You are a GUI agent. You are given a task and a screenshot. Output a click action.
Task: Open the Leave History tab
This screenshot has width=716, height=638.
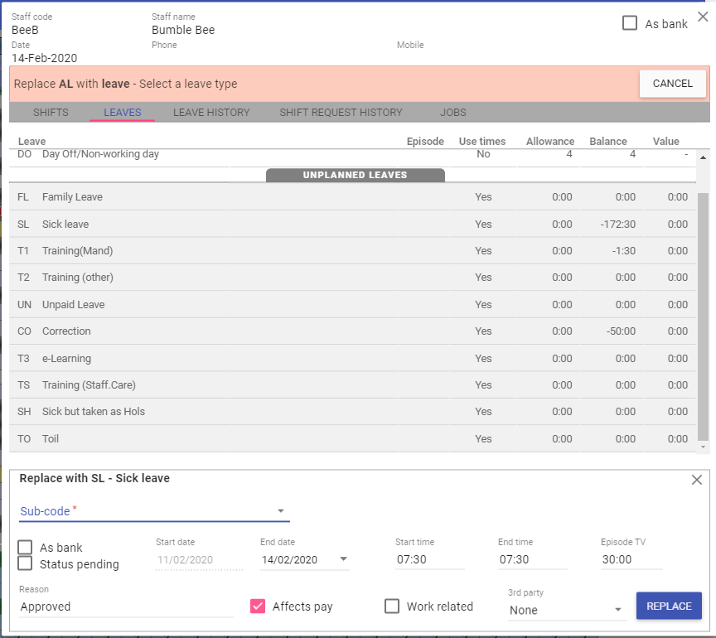[x=211, y=113]
